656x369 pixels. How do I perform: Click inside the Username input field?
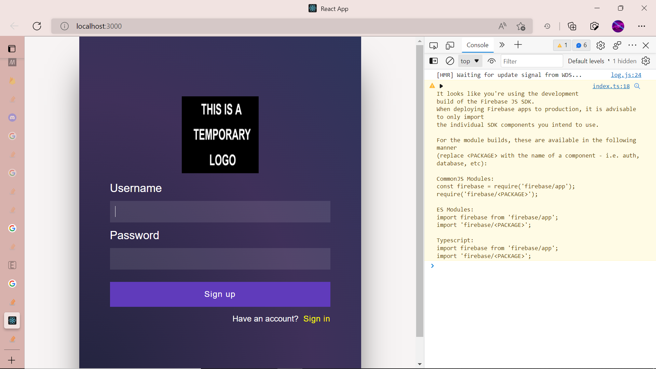[220, 211]
